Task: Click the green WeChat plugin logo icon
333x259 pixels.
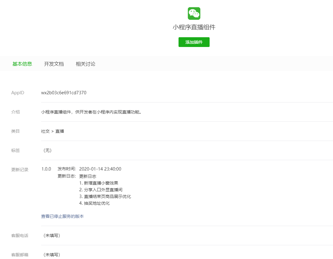Action: coord(194,13)
